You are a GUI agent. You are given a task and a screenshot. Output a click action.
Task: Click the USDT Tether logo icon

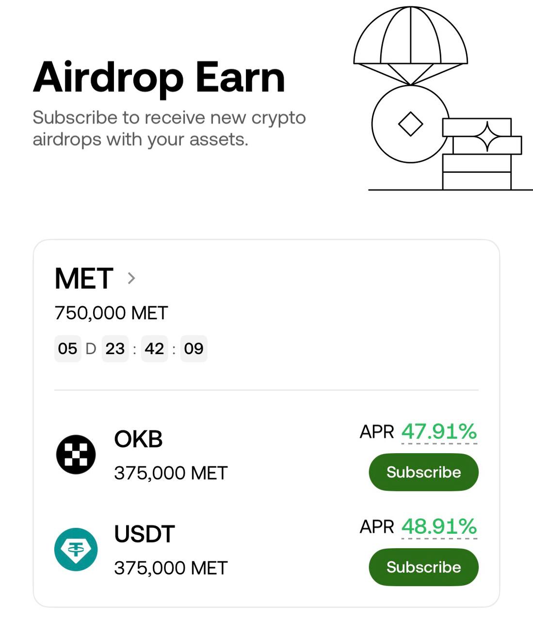coord(76,549)
